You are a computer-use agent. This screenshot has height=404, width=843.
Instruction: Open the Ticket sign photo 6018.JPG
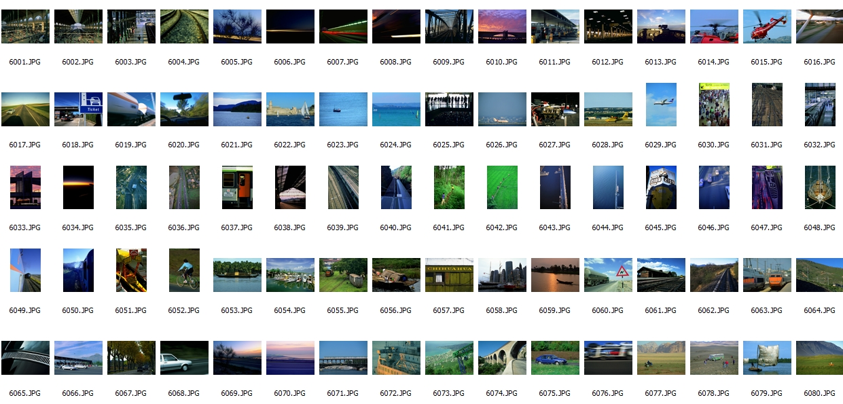[78, 109]
